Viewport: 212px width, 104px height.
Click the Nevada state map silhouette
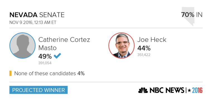[188, 16]
